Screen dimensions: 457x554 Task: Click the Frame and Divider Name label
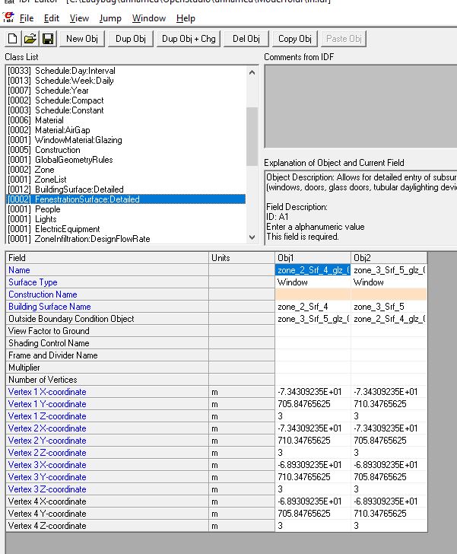[53, 355]
